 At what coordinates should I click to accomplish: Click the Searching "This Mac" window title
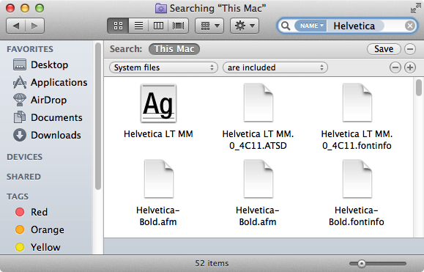pos(217,8)
